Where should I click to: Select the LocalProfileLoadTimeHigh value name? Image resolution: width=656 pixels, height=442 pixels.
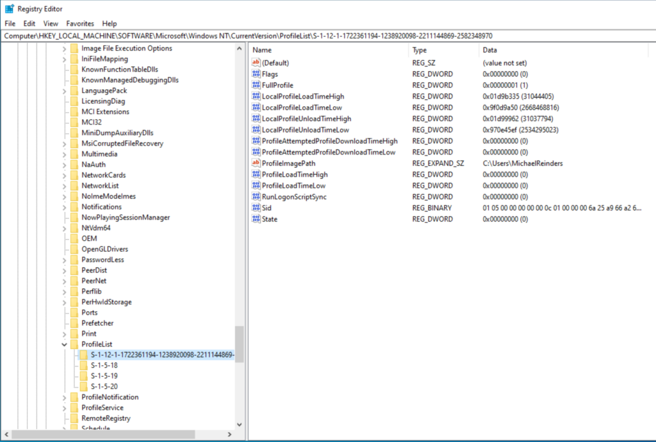pyautogui.click(x=303, y=97)
